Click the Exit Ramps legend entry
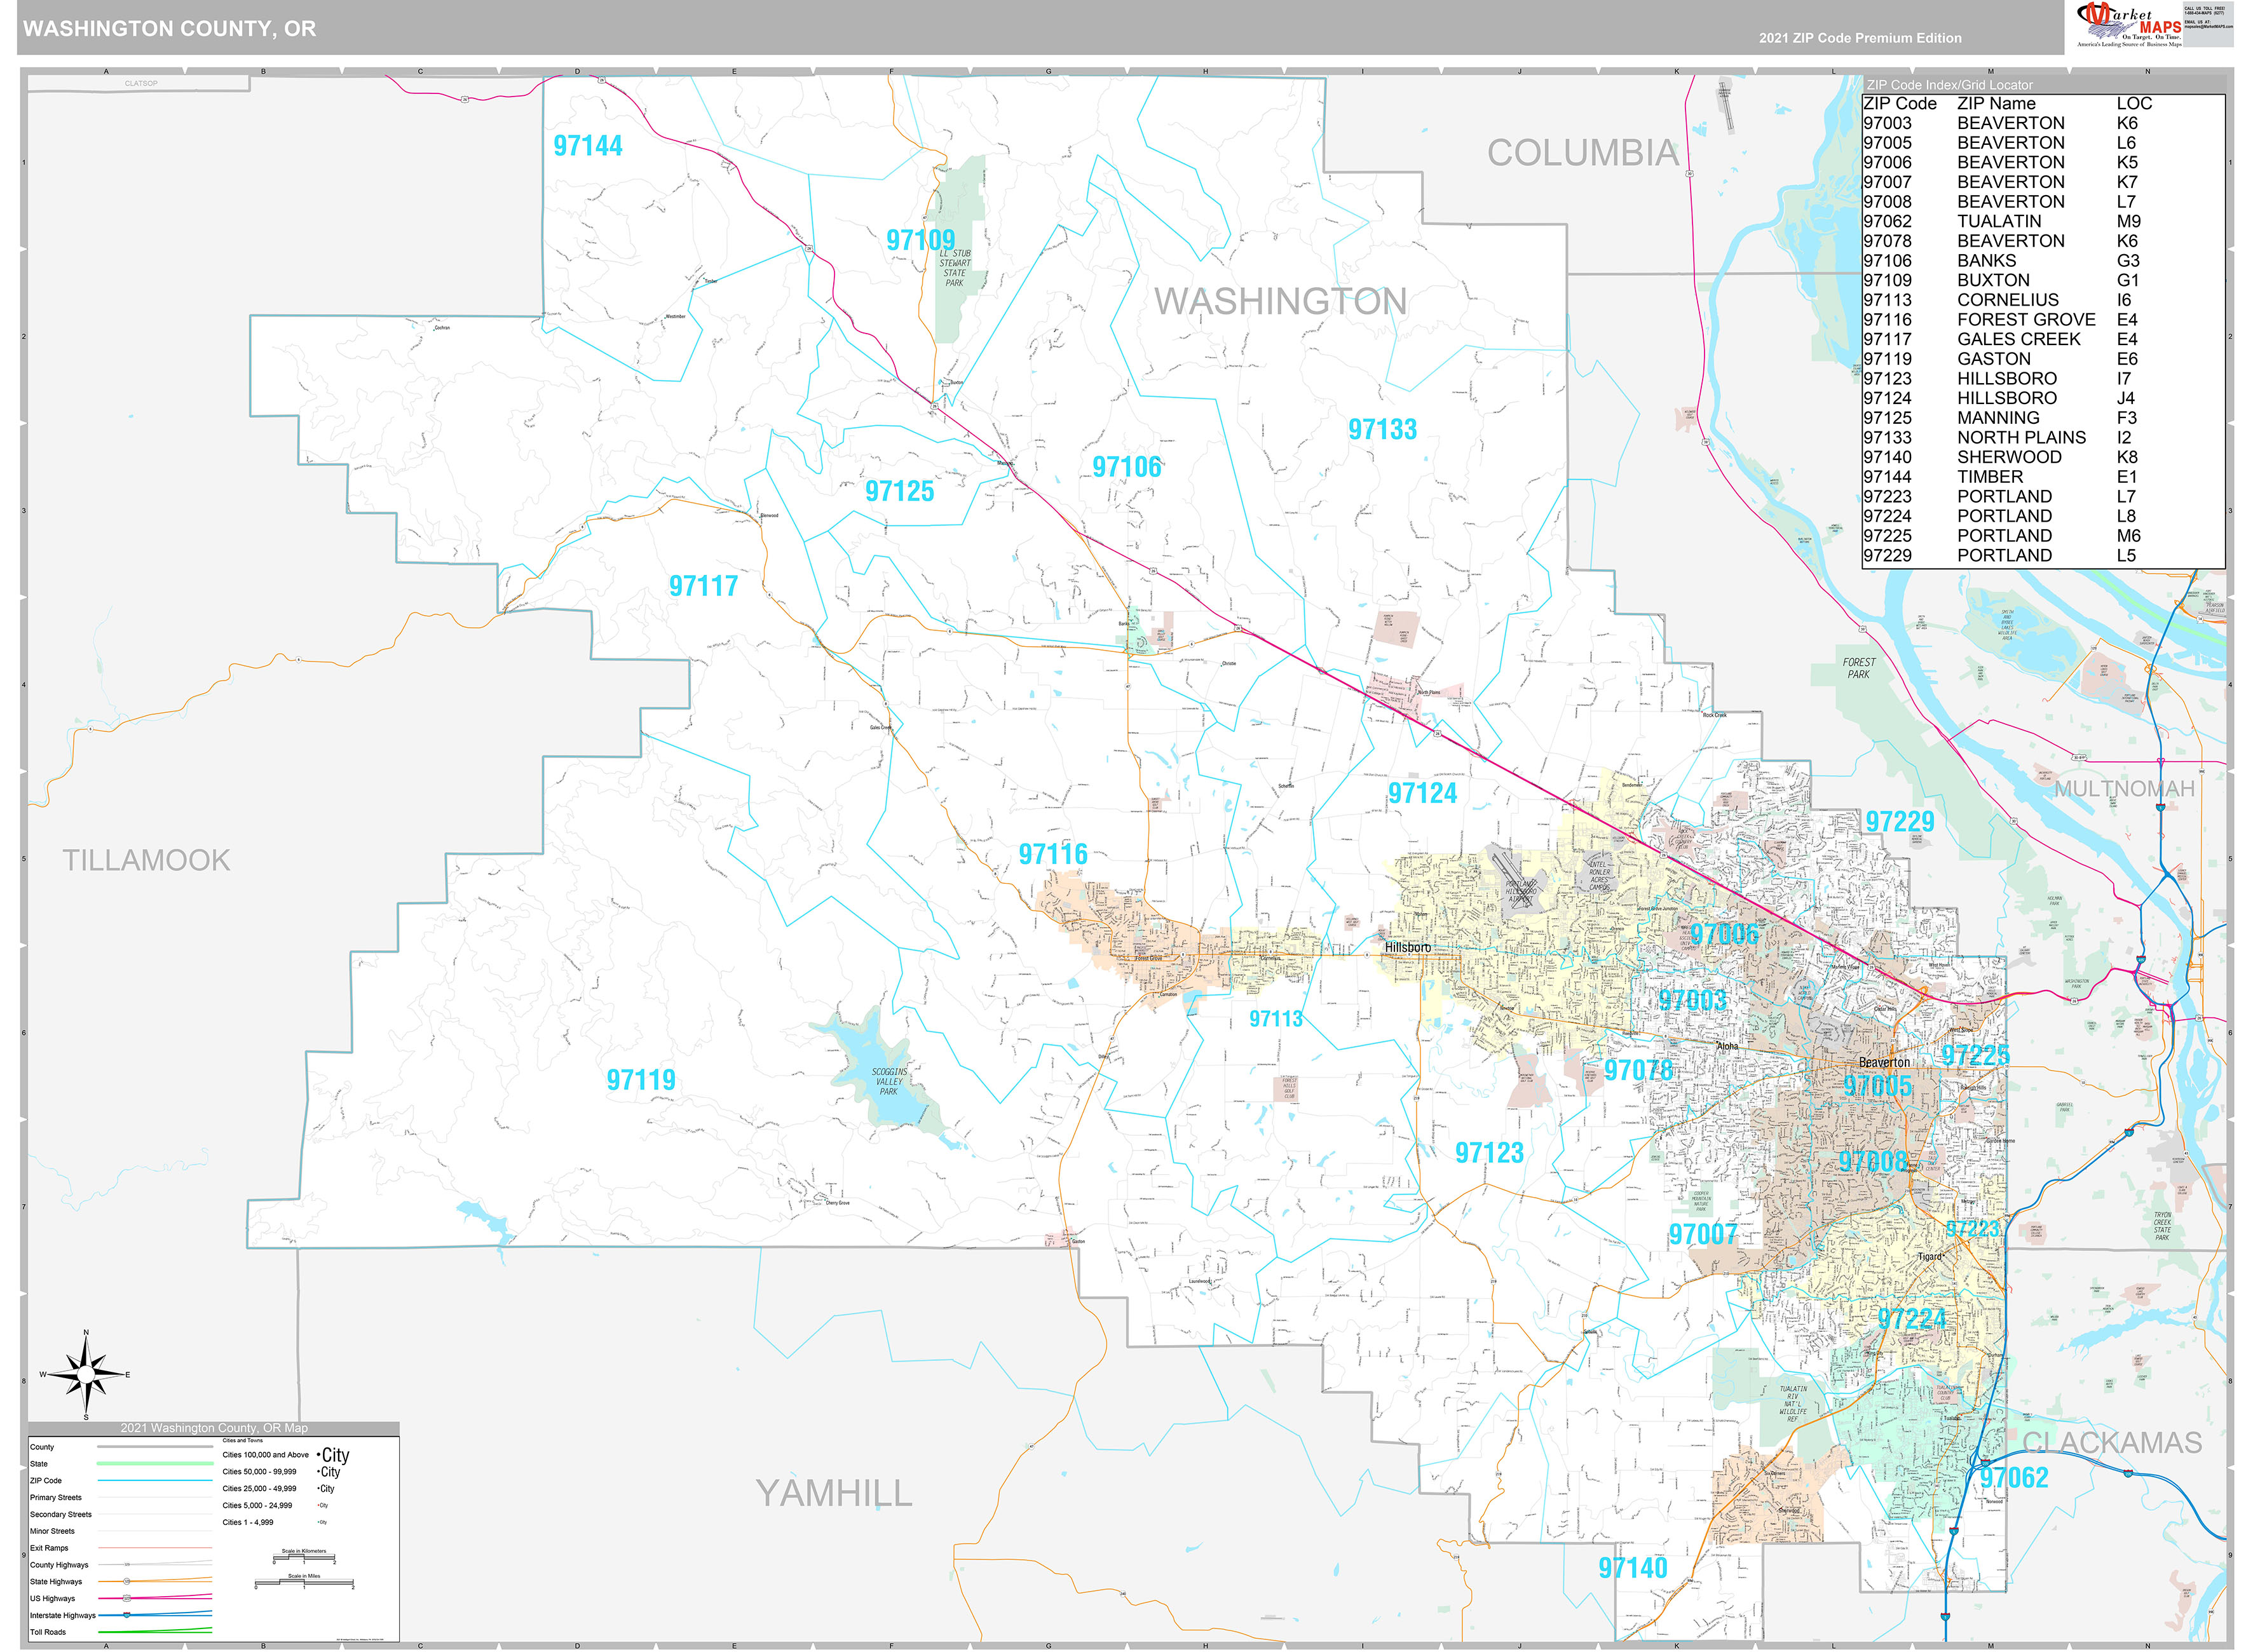 120,1548
